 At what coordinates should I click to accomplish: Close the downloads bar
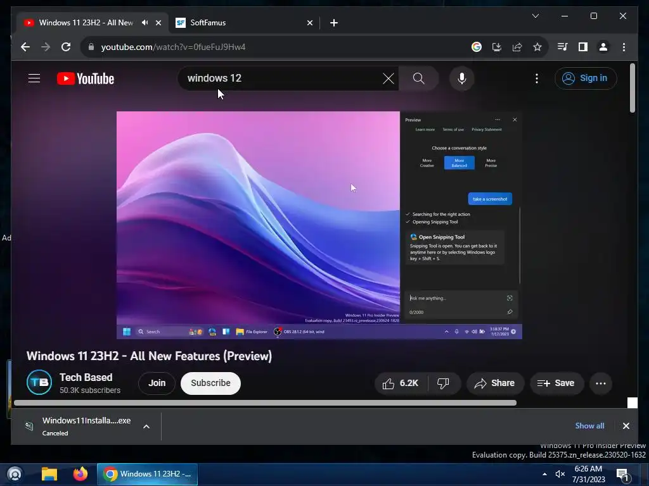(x=626, y=426)
